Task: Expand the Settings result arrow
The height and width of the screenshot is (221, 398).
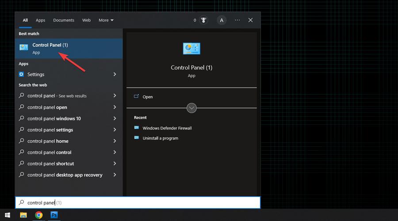Action: coord(115,74)
